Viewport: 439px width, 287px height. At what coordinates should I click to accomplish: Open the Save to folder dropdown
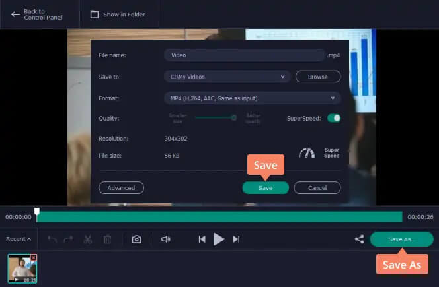227,77
